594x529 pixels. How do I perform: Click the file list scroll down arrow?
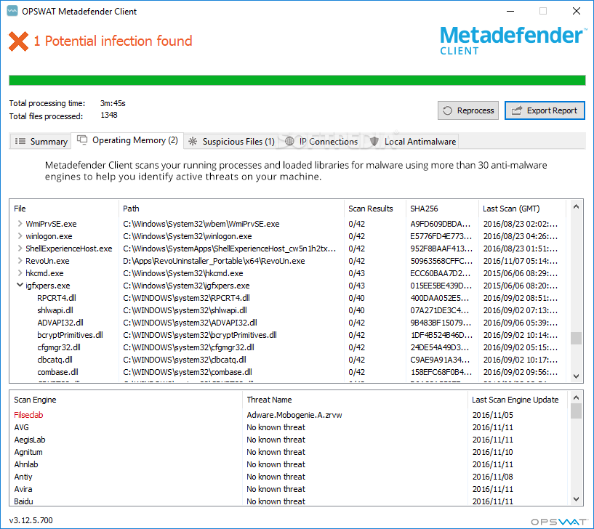tap(576, 376)
